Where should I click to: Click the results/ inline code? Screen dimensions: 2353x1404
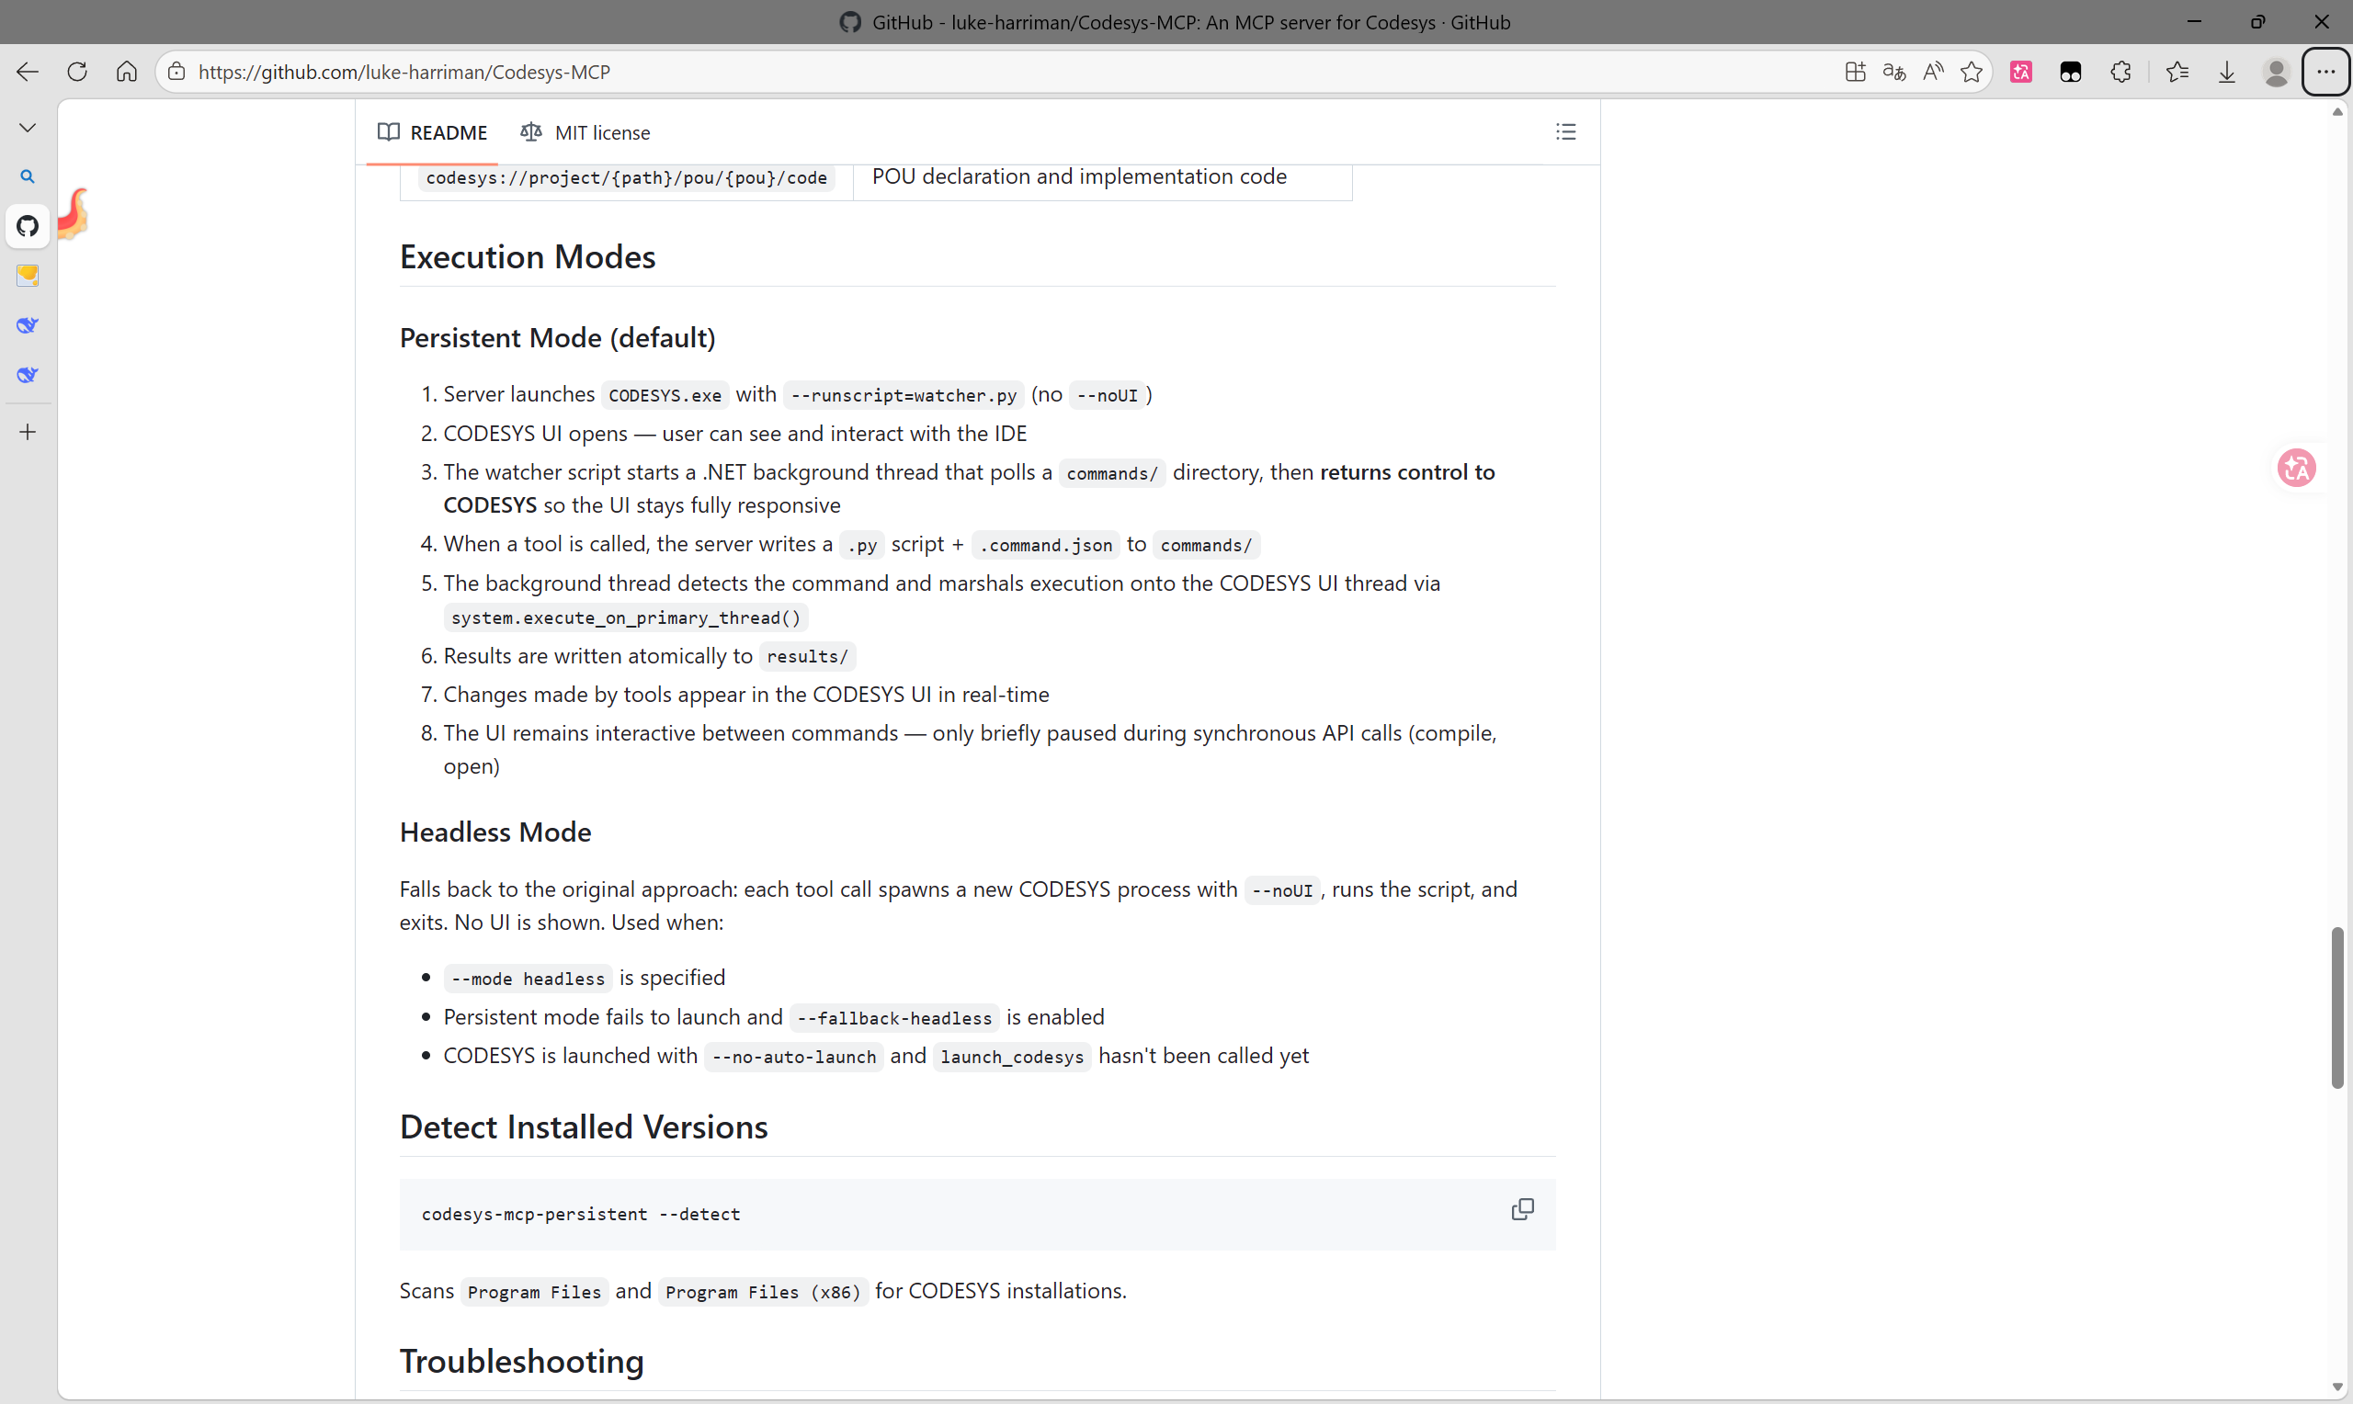click(807, 657)
